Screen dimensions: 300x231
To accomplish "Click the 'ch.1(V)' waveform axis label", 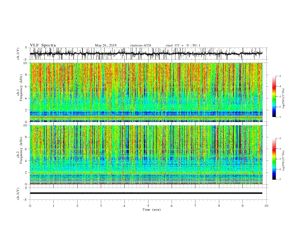I will point(18,54).
